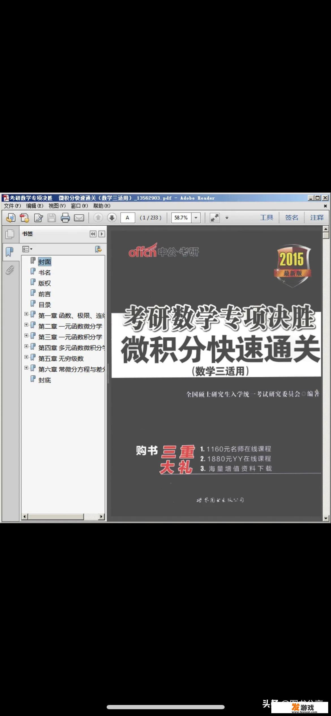The width and height of the screenshot is (331, 716).
Task: Close the document with menu-bar X
Action: point(325,206)
